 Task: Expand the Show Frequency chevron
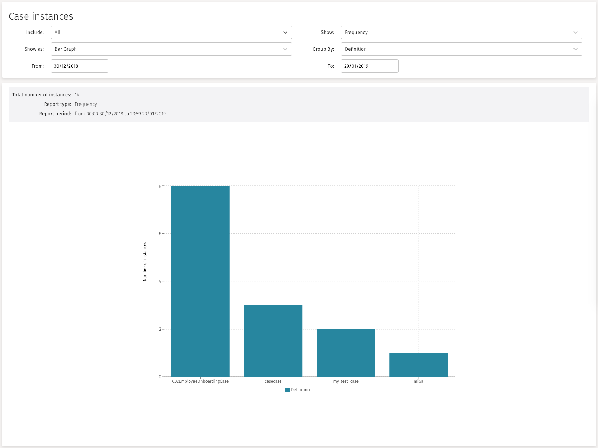(575, 32)
